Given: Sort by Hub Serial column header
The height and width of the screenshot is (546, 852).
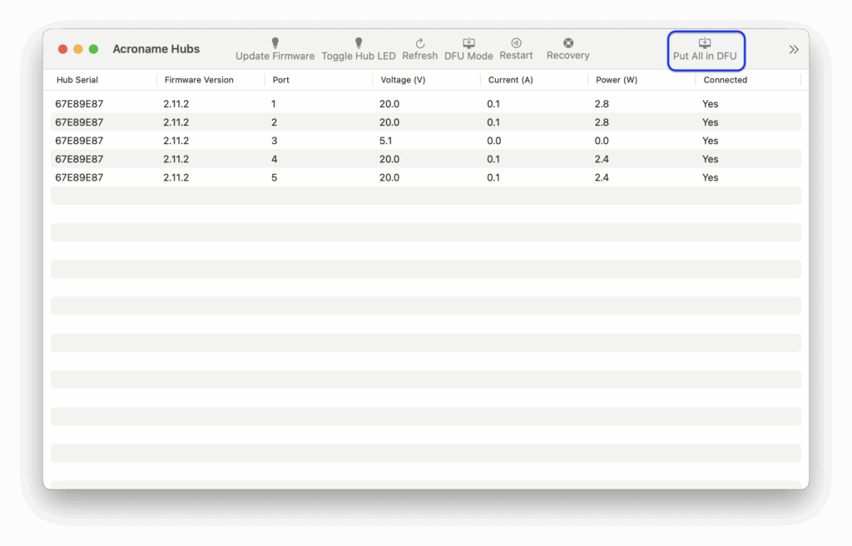Looking at the screenshot, I should click(77, 80).
